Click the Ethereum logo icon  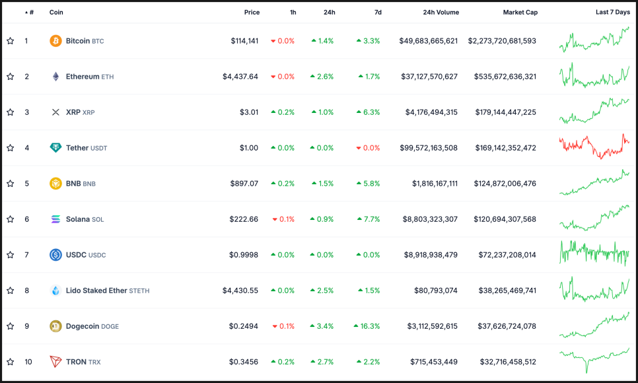tap(55, 77)
